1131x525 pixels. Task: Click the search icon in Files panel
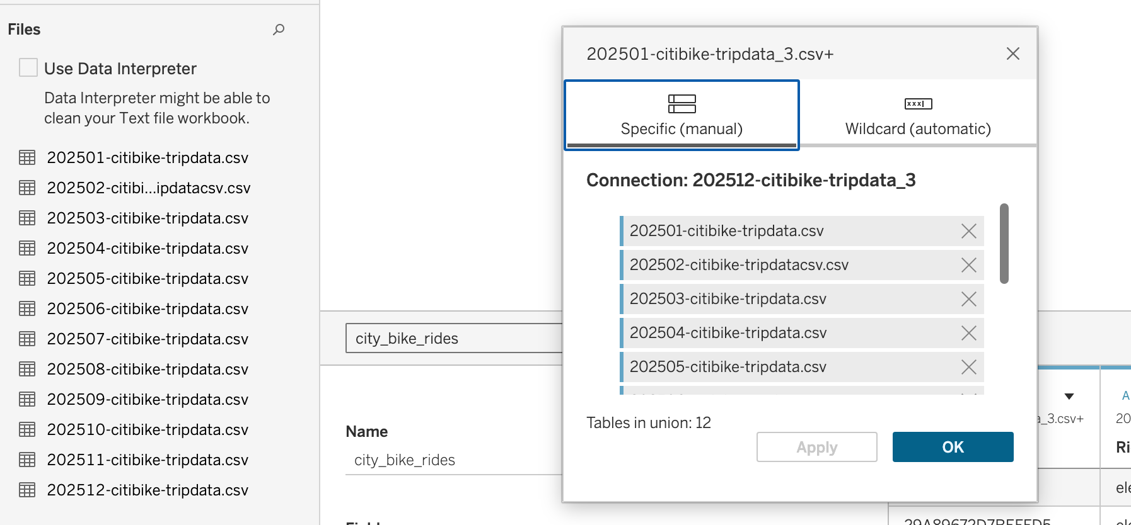[279, 30]
